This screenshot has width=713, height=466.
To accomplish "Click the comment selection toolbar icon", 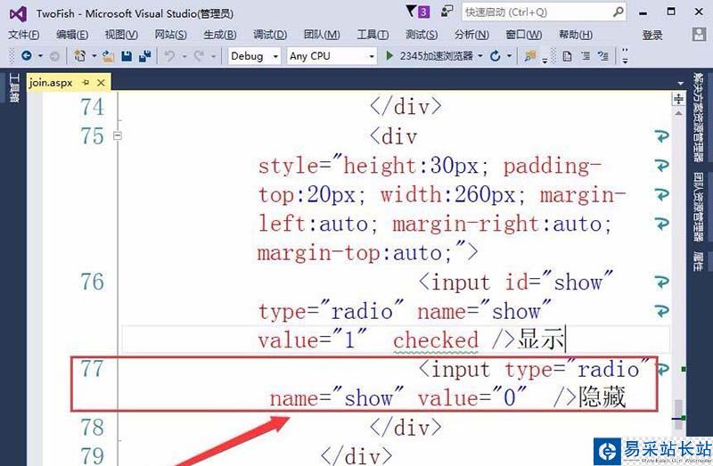I will 603,56.
